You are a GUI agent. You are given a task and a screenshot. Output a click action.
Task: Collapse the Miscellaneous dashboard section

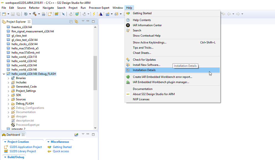coord(48,142)
